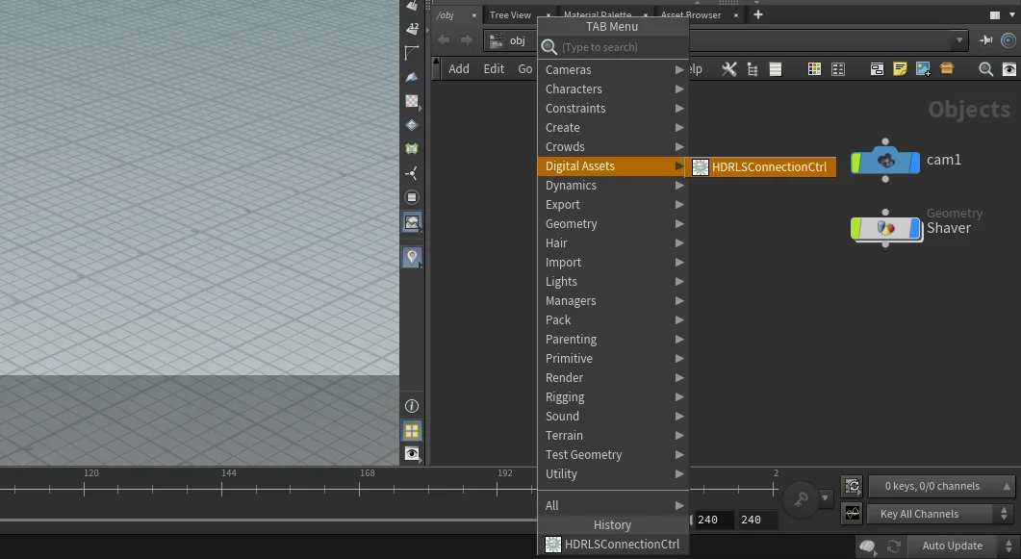Screen dimensions: 1021x559
Task: Maximize the pane with square icon
Action: point(994,15)
